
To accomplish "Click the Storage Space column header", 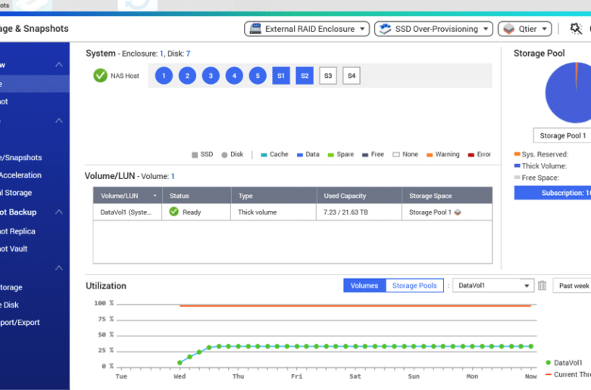I will [x=447, y=196].
